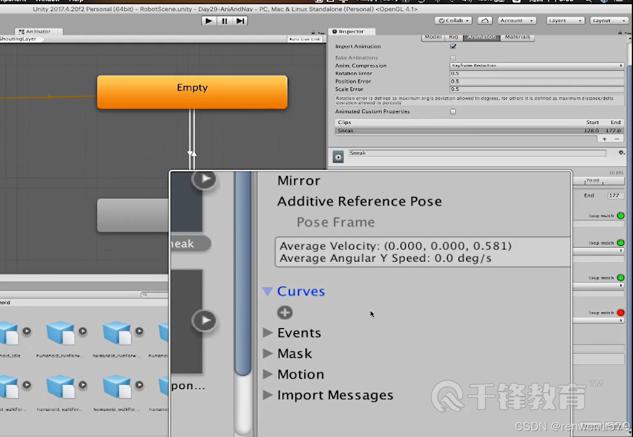Click the Pose Frame label
The image size is (633, 437).
pos(335,222)
